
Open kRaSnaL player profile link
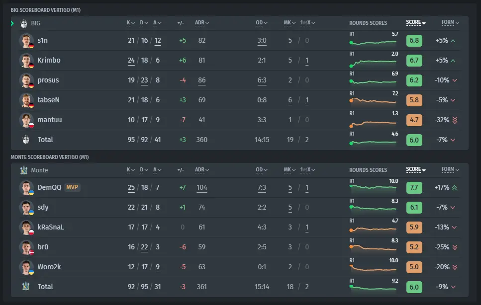pos(51,227)
